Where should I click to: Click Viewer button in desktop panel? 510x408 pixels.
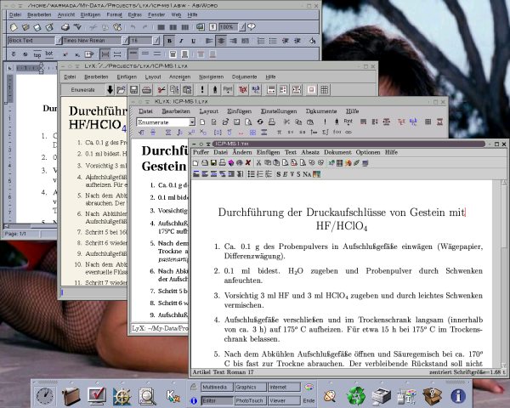(x=284, y=401)
